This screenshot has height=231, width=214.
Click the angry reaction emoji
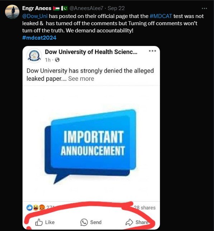point(42,208)
